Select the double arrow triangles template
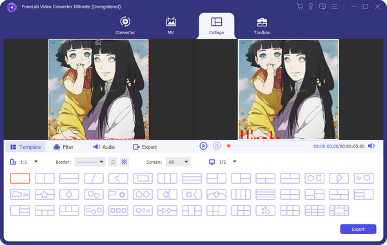The height and width of the screenshot is (245, 387). [167, 211]
